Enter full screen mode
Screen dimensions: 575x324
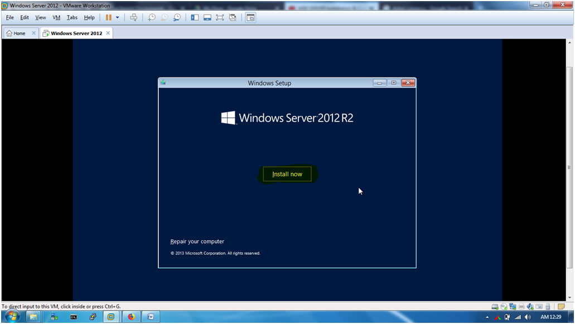tap(220, 18)
